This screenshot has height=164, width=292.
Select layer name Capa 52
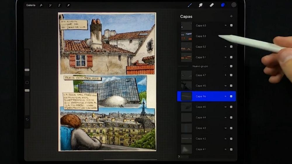tap(201, 47)
